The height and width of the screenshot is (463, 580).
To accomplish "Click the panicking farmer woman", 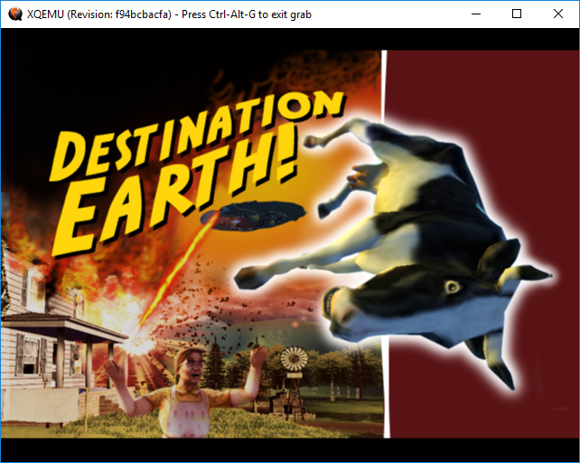I will [186, 392].
